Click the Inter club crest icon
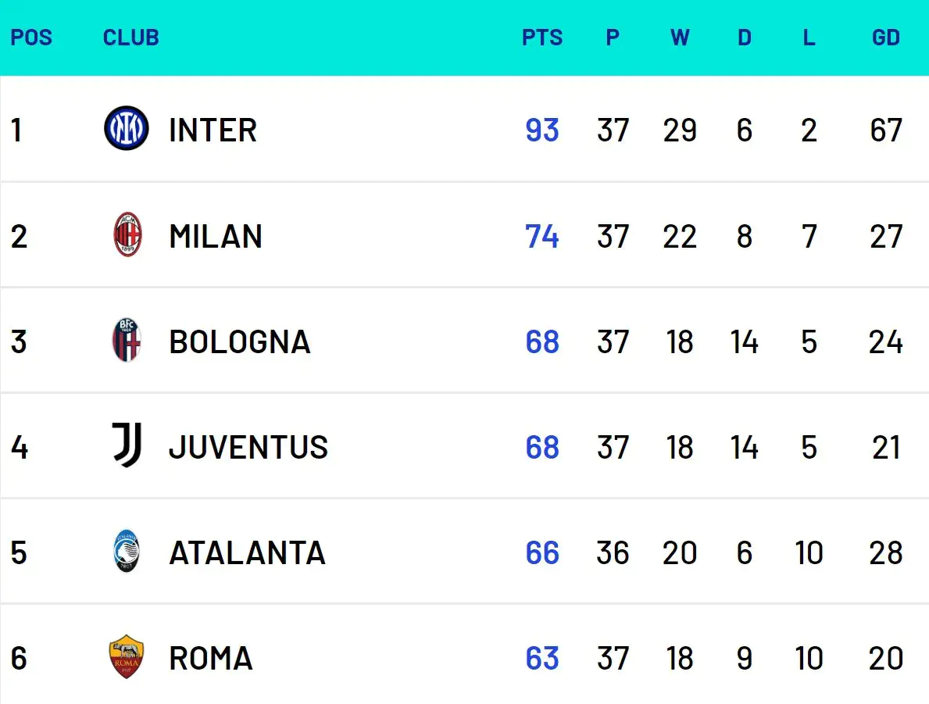929x704 pixels. coord(126,129)
